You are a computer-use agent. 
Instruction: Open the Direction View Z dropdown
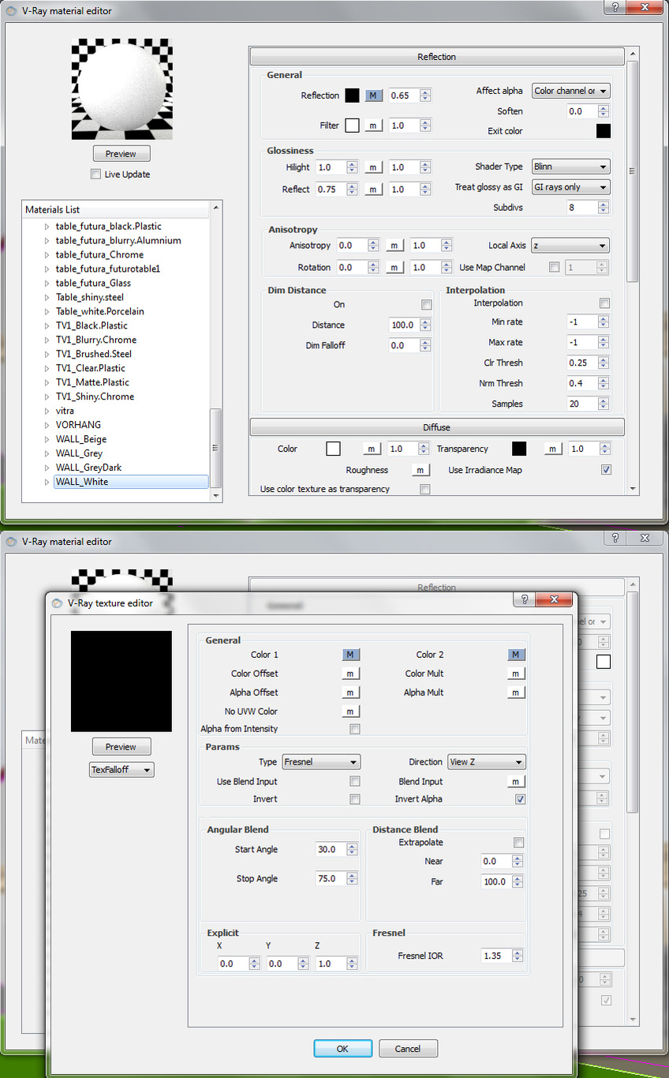(x=487, y=762)
